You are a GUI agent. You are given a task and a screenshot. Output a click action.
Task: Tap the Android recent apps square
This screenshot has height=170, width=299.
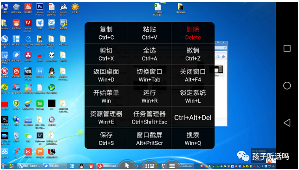(x=287, y=48)
